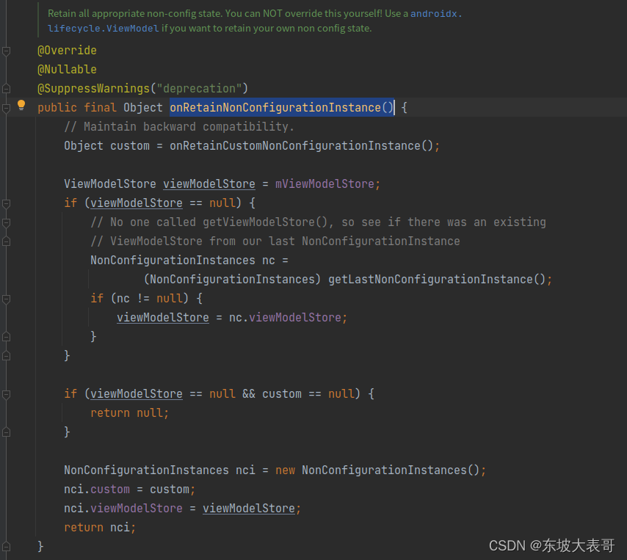Toggle fold marker at '// ViewModelStore from our last'
627x560 pixels.
point(6,241)
